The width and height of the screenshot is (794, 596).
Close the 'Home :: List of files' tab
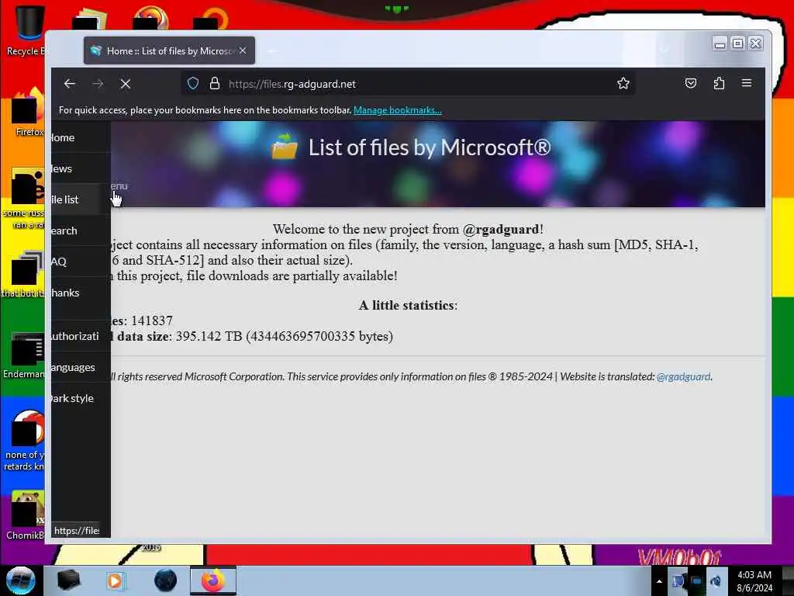click(x=243, y=50)
